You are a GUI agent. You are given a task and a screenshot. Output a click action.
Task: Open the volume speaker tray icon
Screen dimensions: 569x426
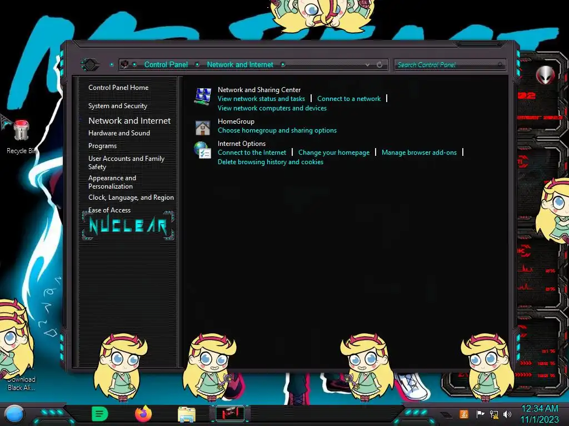(507, 414)
